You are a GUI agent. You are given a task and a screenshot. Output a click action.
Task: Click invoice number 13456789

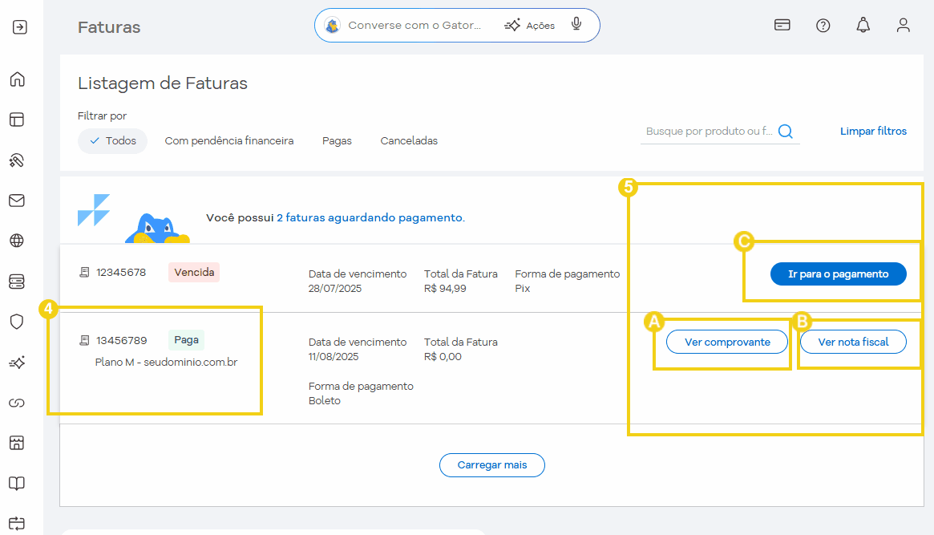click(x=122, y=340)
